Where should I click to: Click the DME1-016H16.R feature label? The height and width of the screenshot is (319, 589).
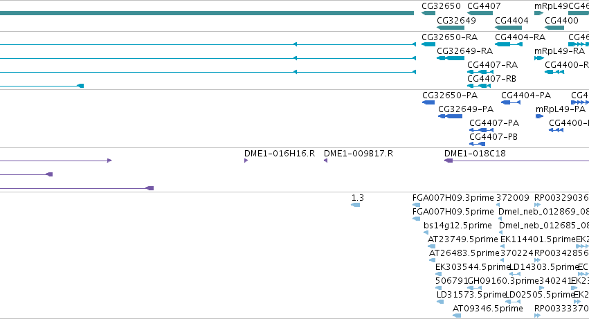280,154
